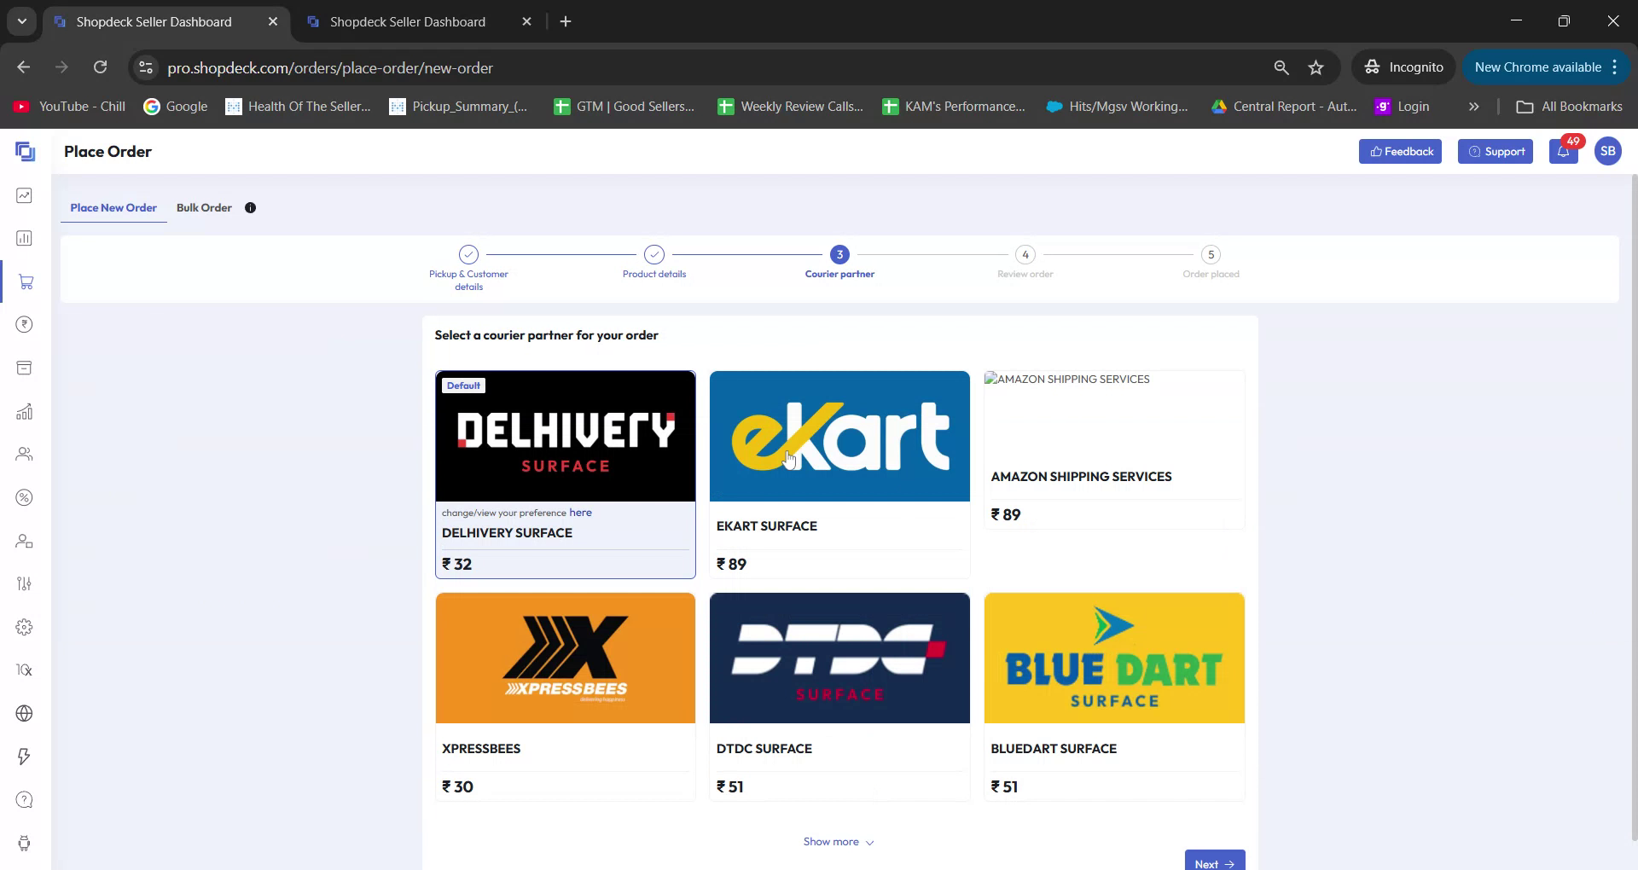
Task: Open the settings gear in sidebar
Action: point(25,627)
